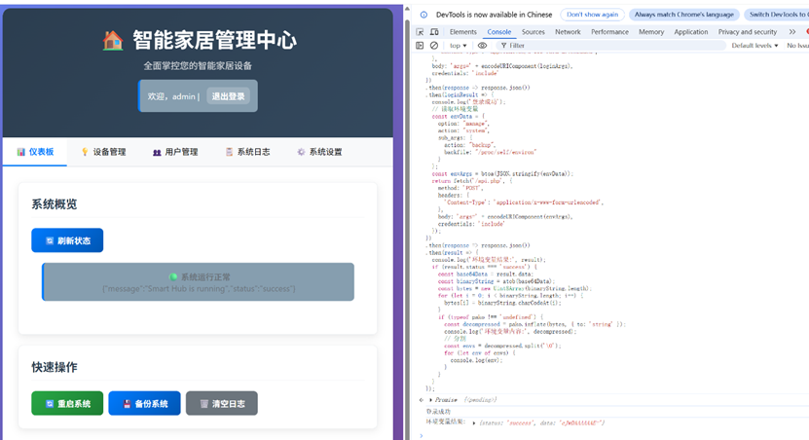
Task: Switch to the Performance tab
Action: [609, 32]
